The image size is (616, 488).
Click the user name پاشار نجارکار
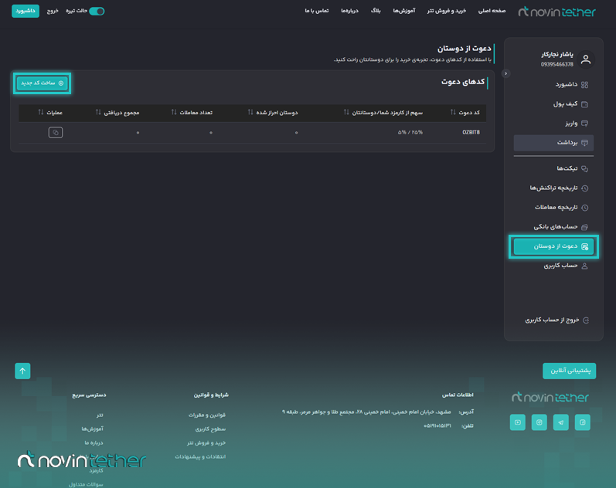(x=557, y=55)
